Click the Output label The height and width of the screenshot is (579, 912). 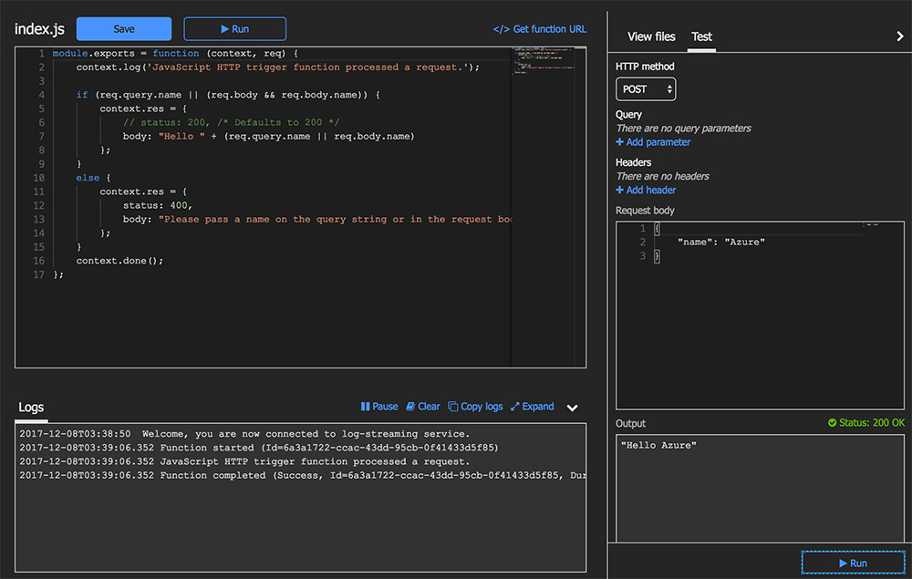point(630,423)
